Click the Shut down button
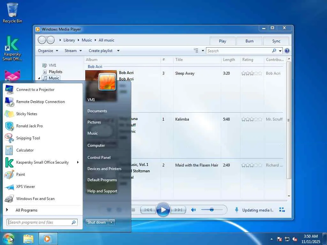This screenshot has width=327, height=245. pyautogui.click(x=97, y=222)
